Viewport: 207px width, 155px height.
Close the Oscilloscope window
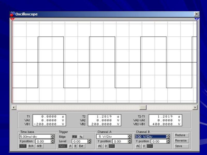point(197,14)
